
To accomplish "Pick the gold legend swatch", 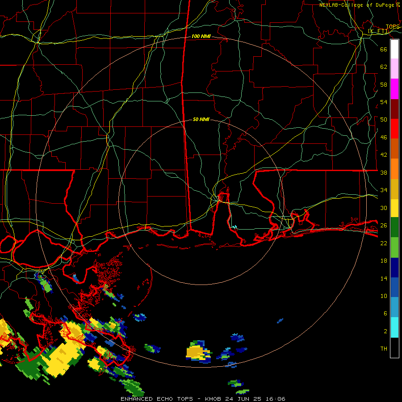I will (x=394, y=189).
